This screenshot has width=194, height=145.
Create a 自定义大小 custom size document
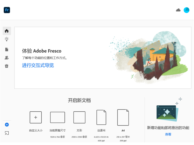[x=36, y=117]
